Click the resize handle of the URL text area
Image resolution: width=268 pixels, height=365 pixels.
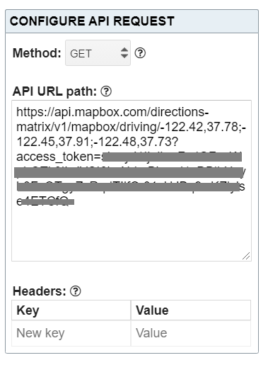click(246, 256)
